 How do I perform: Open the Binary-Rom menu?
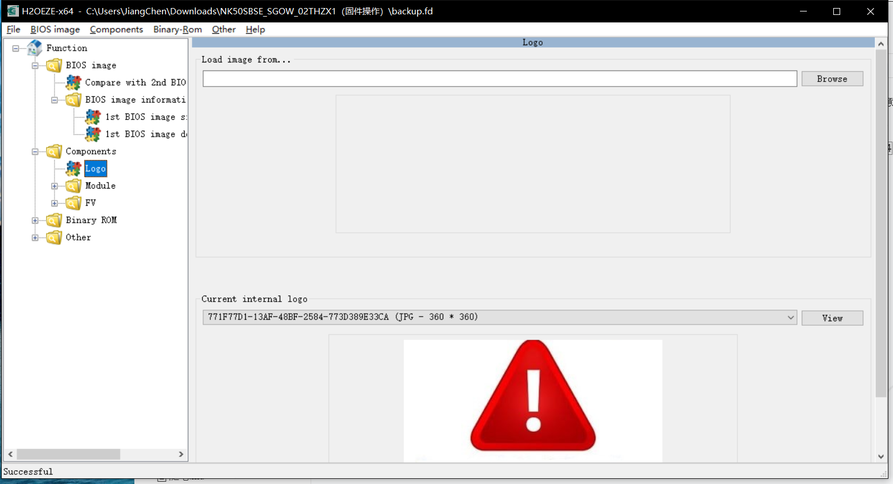(177, 29)
